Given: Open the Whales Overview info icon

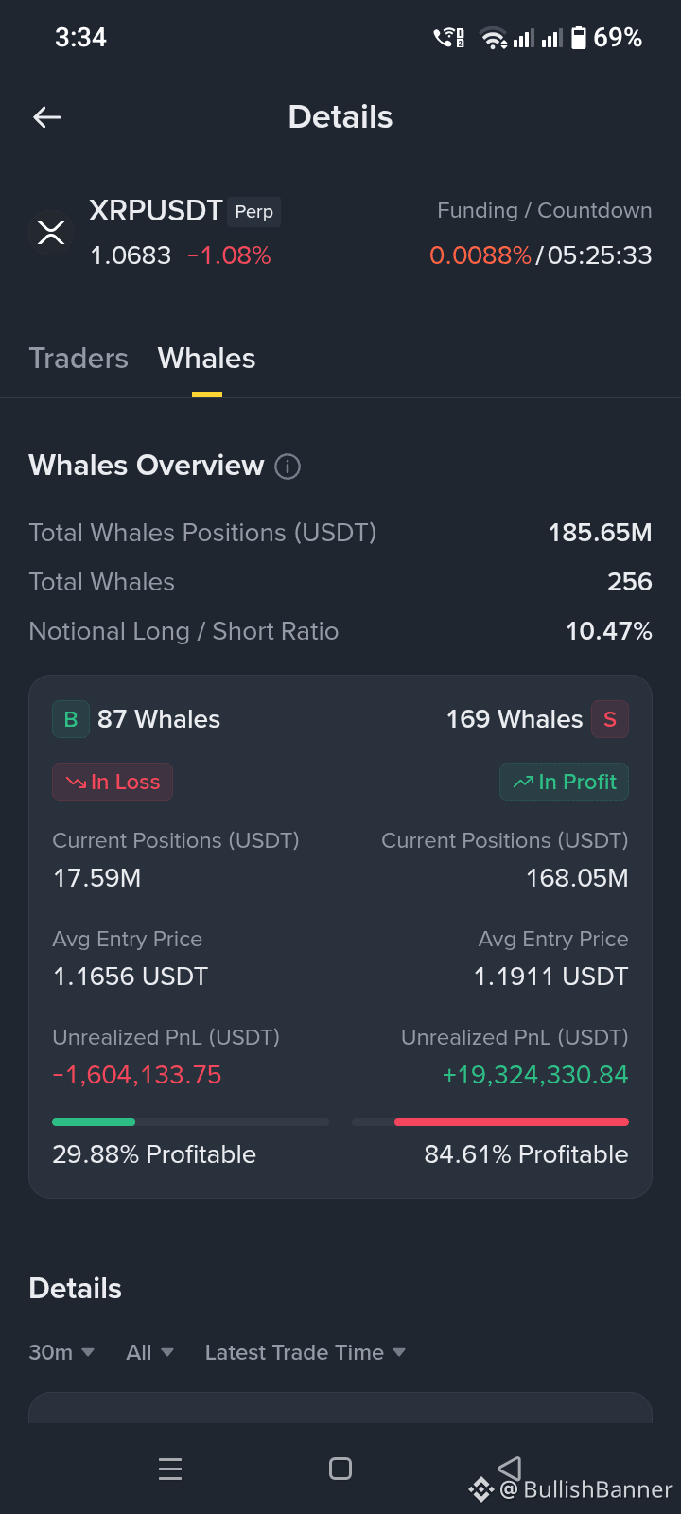Looking at the screenshot, I should (x=288, y=467).
